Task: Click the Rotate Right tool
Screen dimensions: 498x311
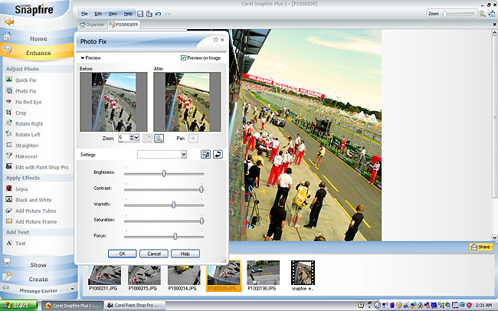Action: (29, 123)
